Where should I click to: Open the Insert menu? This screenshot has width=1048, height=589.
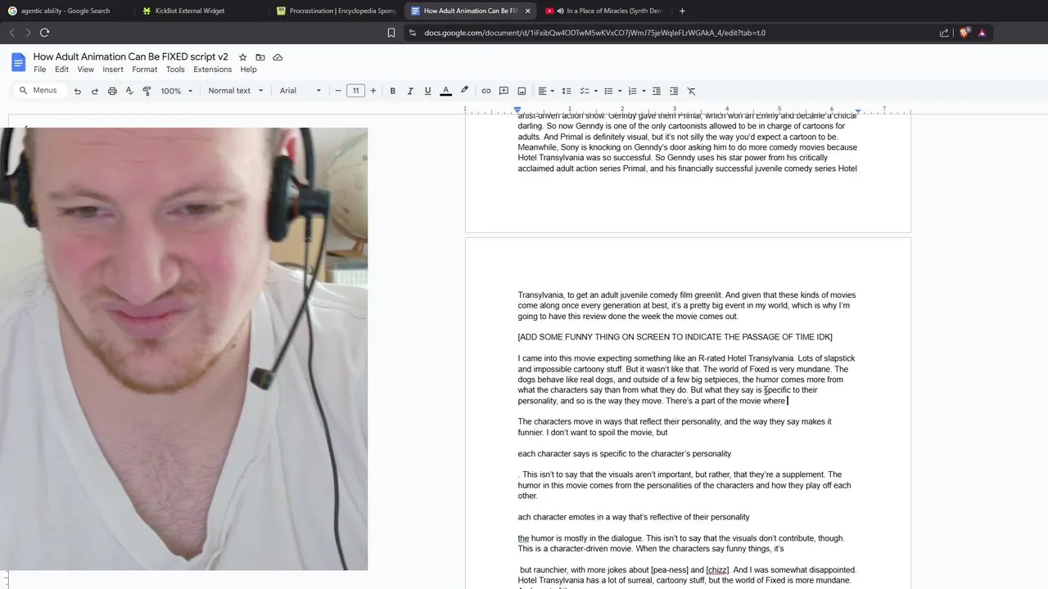click(x=113, y=70)
